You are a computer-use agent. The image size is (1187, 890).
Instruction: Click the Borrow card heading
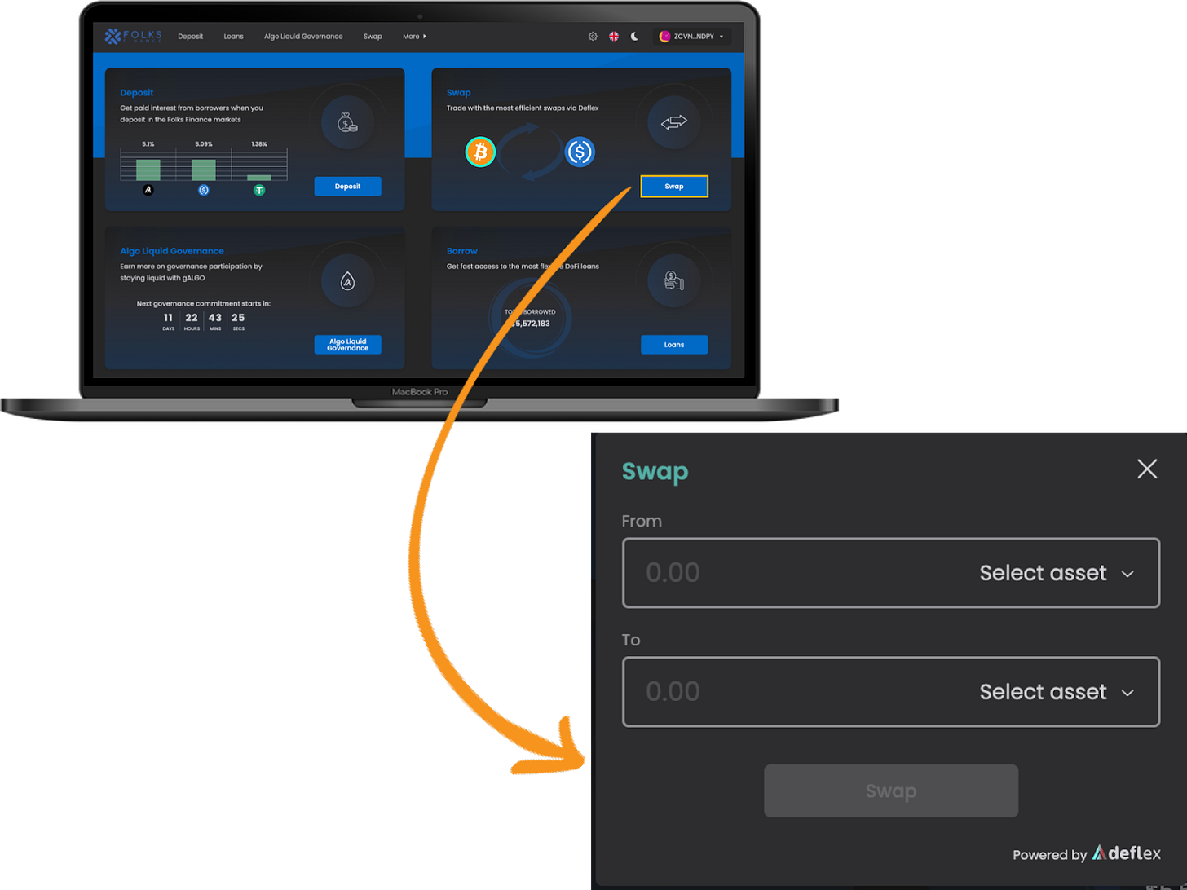coord(462,251)
